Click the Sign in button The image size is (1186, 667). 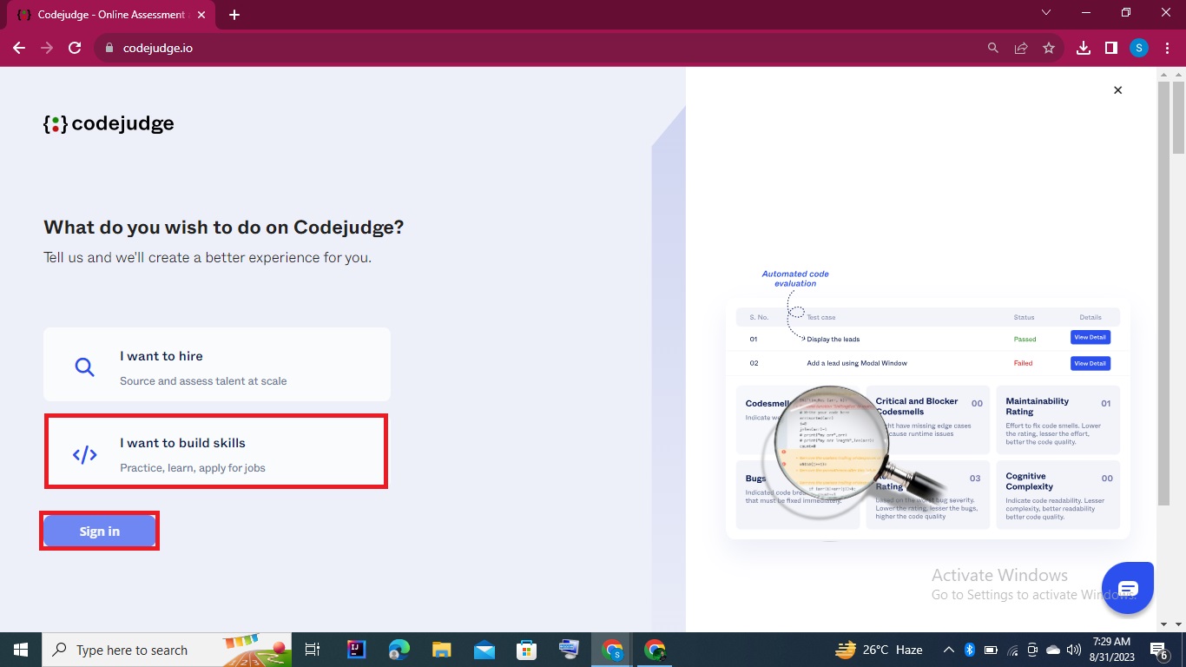(x=100, y=532)
